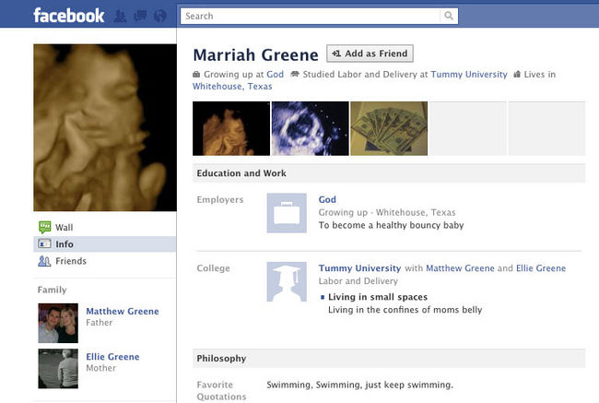
Task: Click the 'Swimming, Swimming, just keep swimming.' quotation
Action: click(359, 385)
